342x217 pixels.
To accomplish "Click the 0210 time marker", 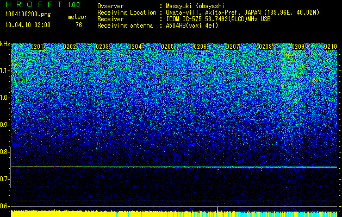I will pyautogui.click(x=331, y=47).
